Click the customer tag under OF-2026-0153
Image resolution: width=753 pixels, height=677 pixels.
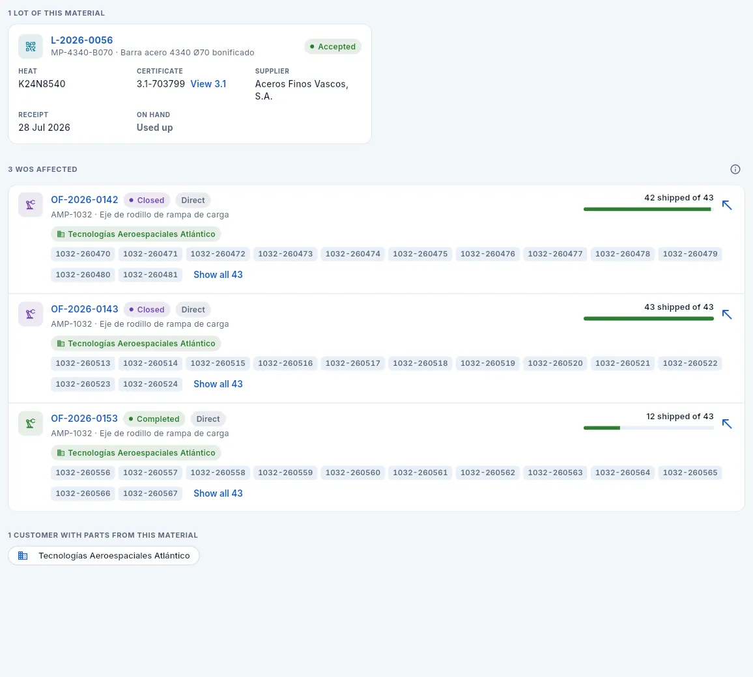point(136,453)
